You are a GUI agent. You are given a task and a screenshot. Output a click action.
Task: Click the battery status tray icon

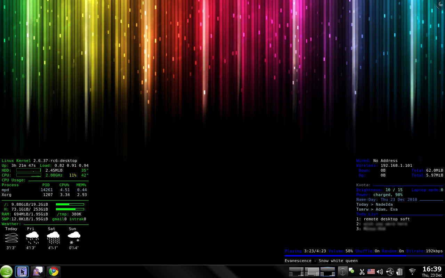point(399,272)
